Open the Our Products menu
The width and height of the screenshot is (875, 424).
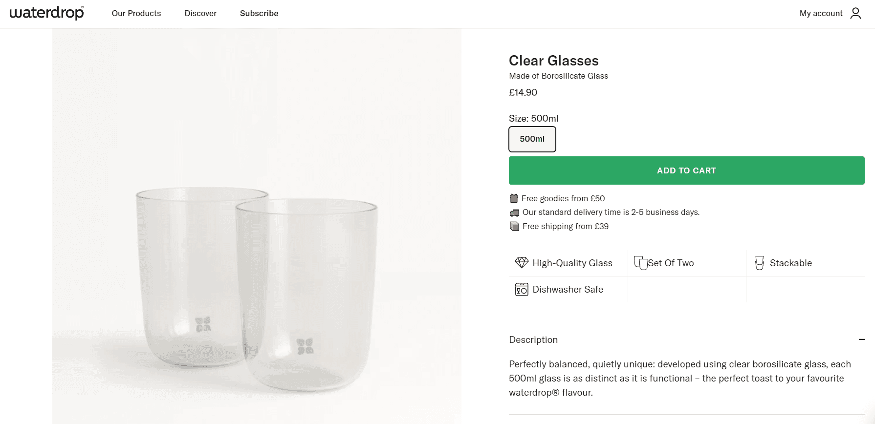[x=136, y=14]
